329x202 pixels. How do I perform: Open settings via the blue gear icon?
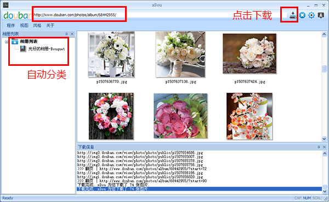(x=311, y=15)
